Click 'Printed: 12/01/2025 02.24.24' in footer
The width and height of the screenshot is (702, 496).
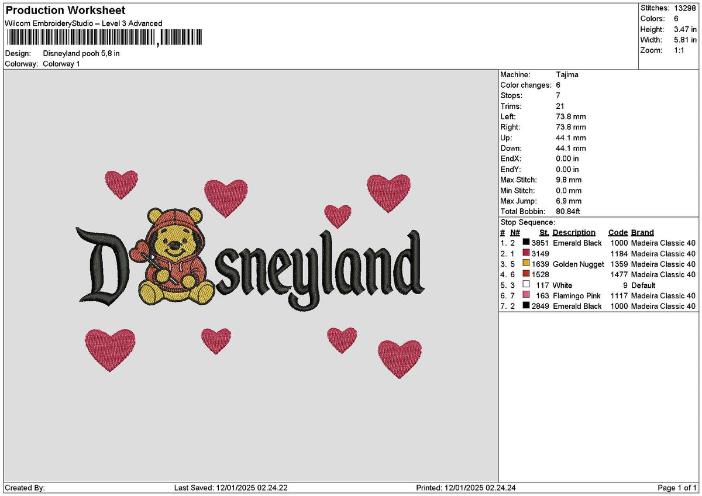tap(466, 488)
